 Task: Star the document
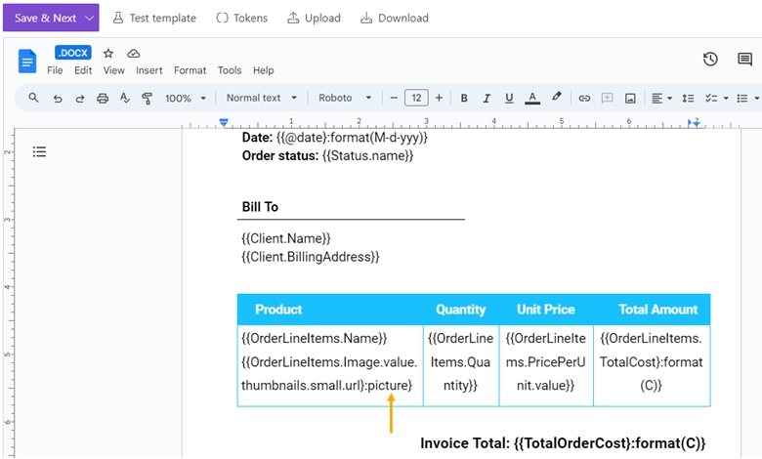(108, 53)
